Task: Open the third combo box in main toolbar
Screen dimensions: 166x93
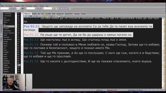Action: click(48, 9)
